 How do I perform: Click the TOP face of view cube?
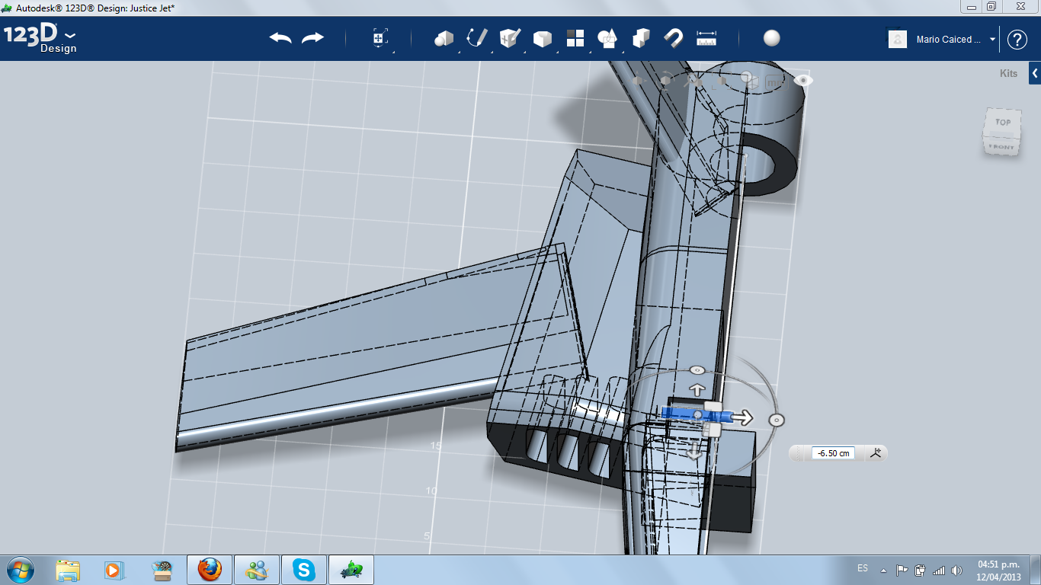pos(1002,122)
